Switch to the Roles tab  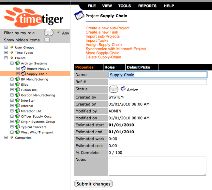tap(114, 67)
